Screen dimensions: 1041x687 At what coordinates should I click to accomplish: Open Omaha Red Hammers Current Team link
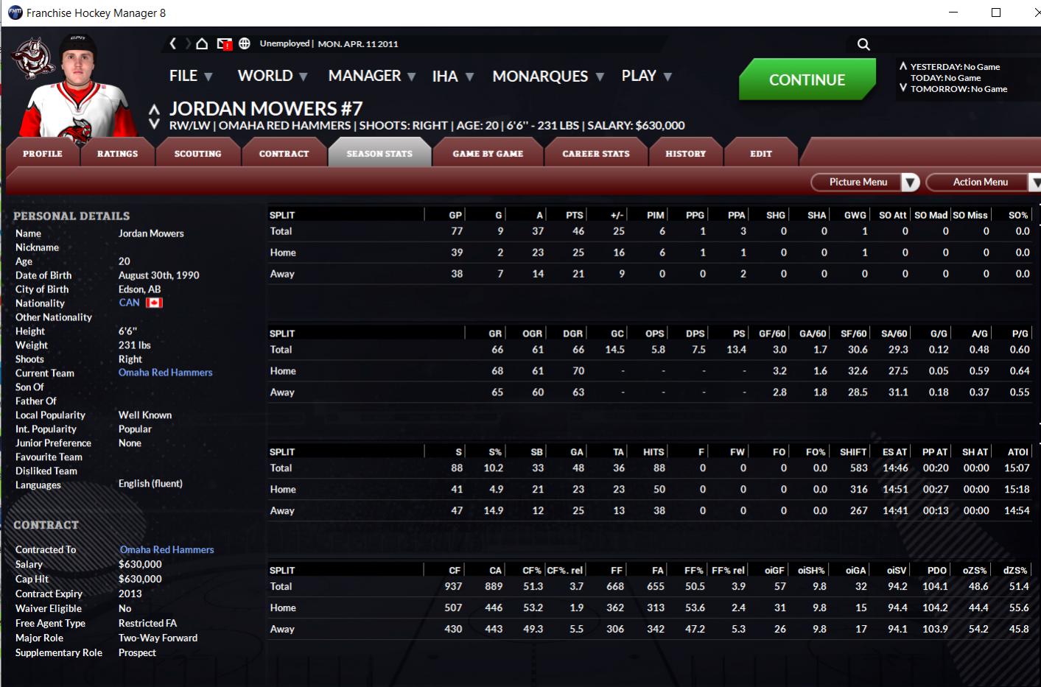coord(165,373)
